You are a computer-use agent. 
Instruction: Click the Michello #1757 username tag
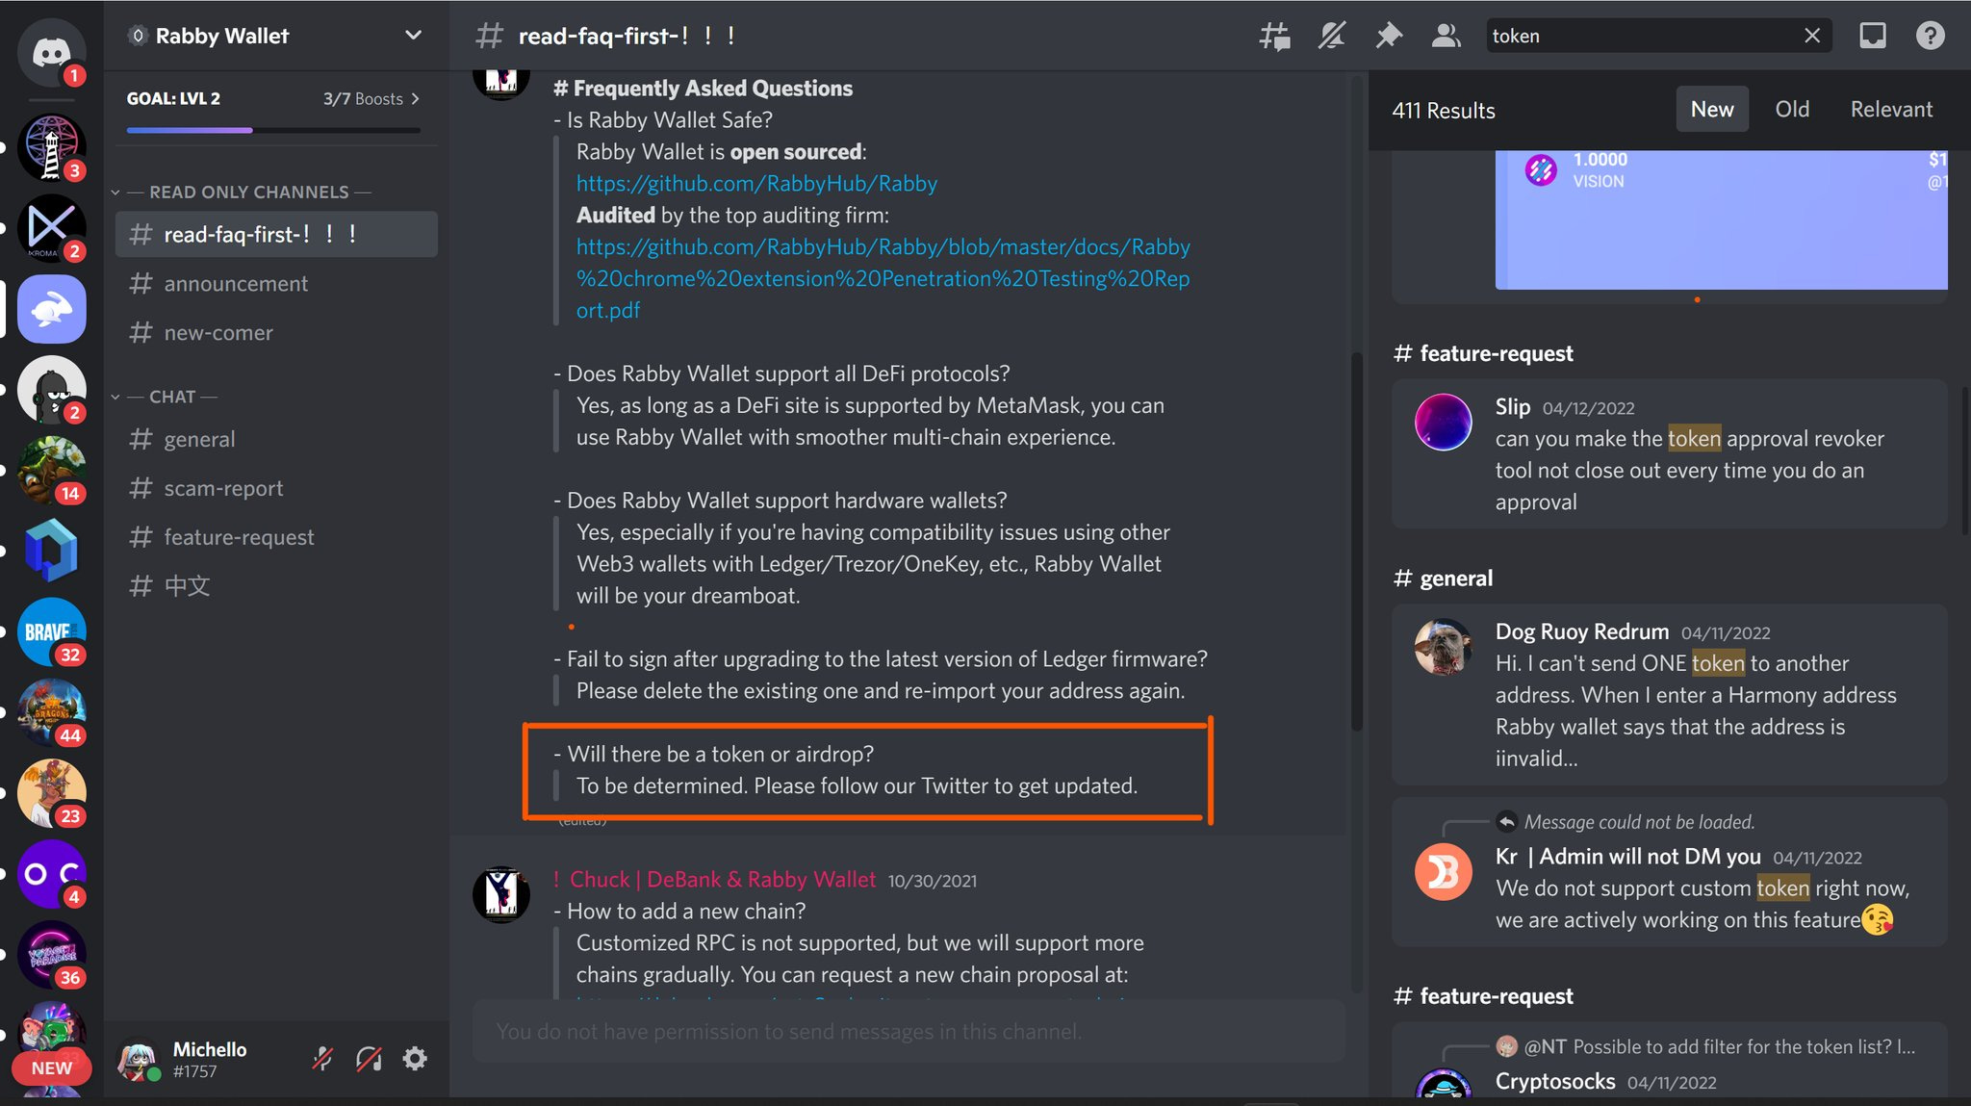[210, 1060]
